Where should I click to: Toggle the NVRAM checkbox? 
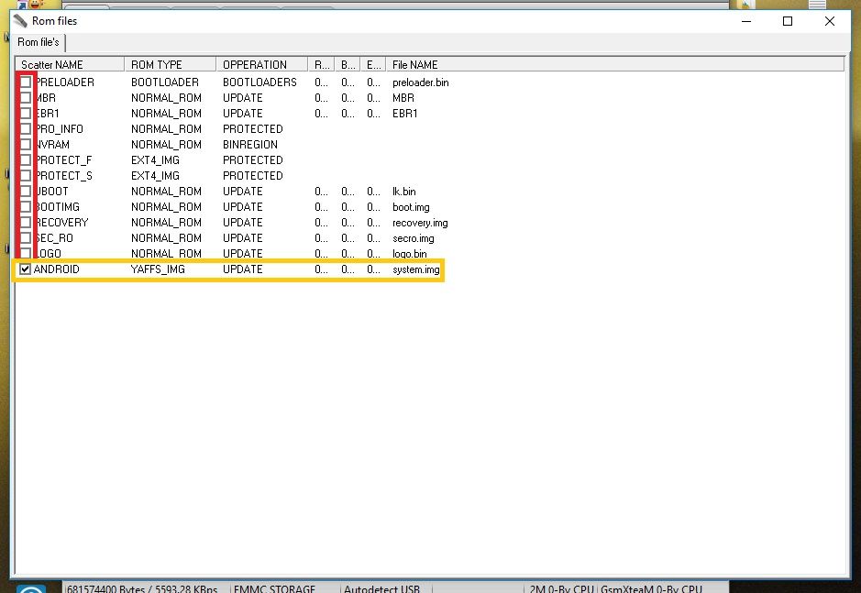[26, 145]
